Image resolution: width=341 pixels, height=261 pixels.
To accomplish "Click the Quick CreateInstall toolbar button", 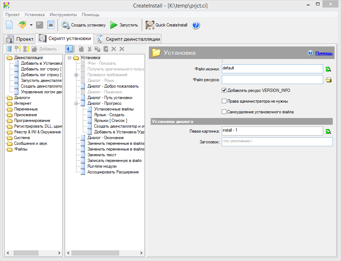I will (x=167, y=25).
